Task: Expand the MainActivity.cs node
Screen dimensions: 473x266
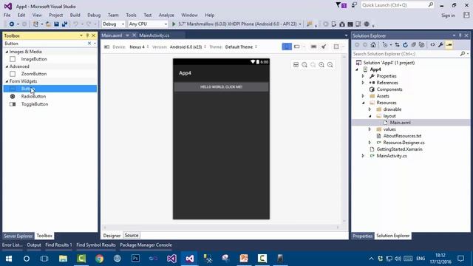Action: [363, 156]
